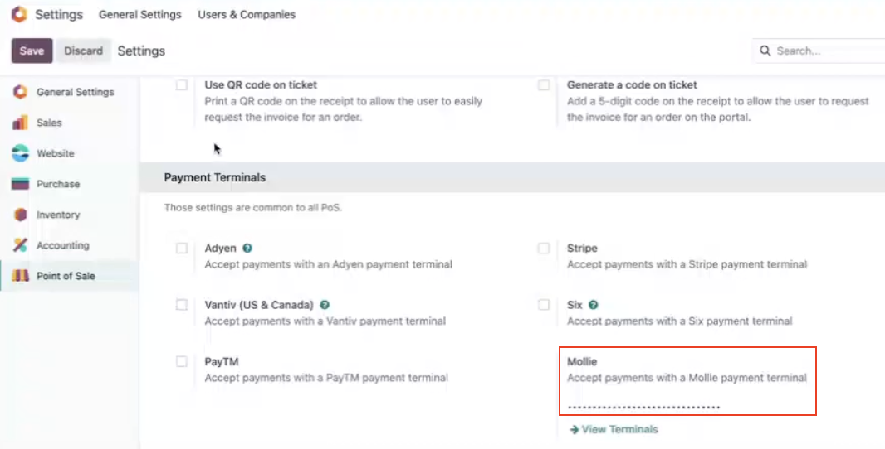
Task: Click the Settings breadcrumb title
Action: (141, 51)
